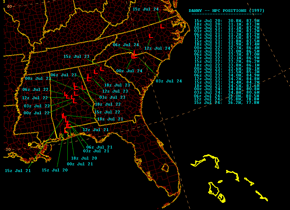This screenshot has width=290, height=210.
Task: Select table row '00z Jul 23: 33.6N, 86.1W'
Action: [227, 68]
